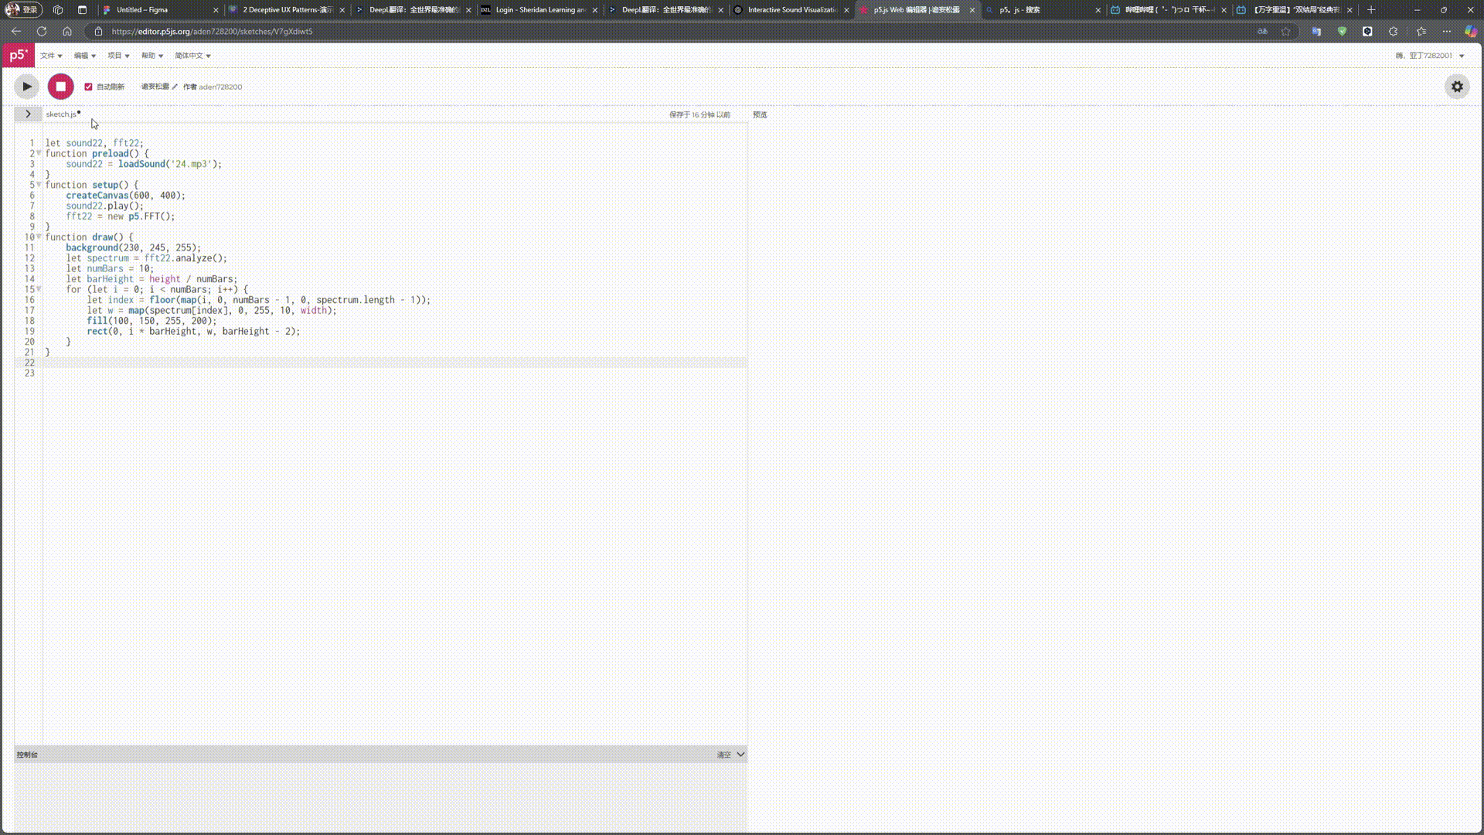Edit sketch name with pencil icon
1484x835 pixels.
click(175, 87)
